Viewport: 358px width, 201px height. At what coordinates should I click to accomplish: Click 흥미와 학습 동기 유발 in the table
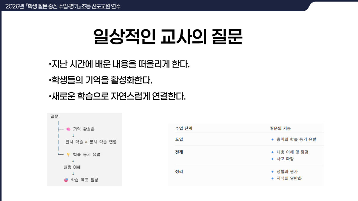pyautogui.click(x=296, y=139)
